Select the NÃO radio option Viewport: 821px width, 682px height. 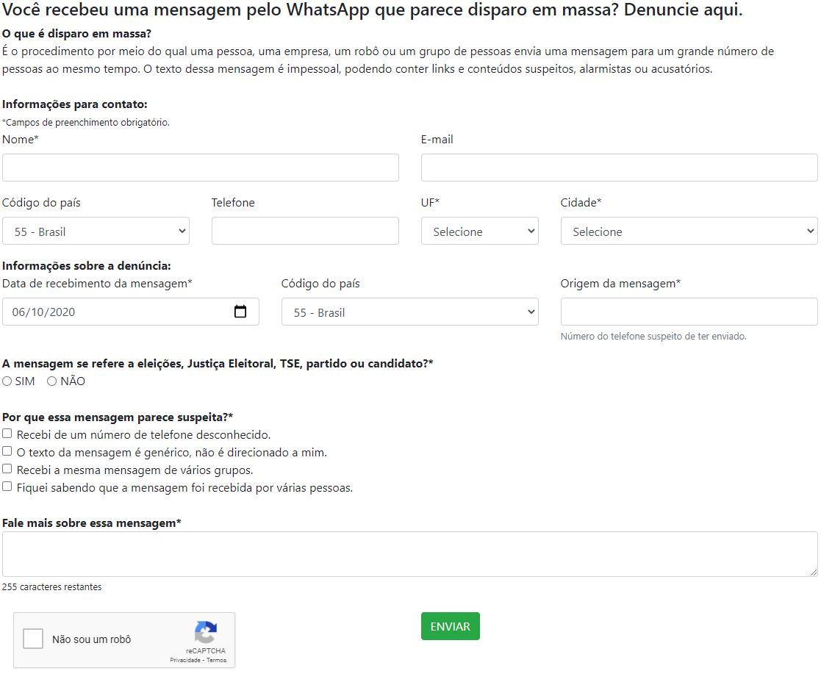pyautogui.click(x=52, y=381)
